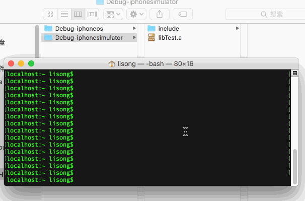Switch Finder to icon view
The image size is (305, 201).
point(50,14)
